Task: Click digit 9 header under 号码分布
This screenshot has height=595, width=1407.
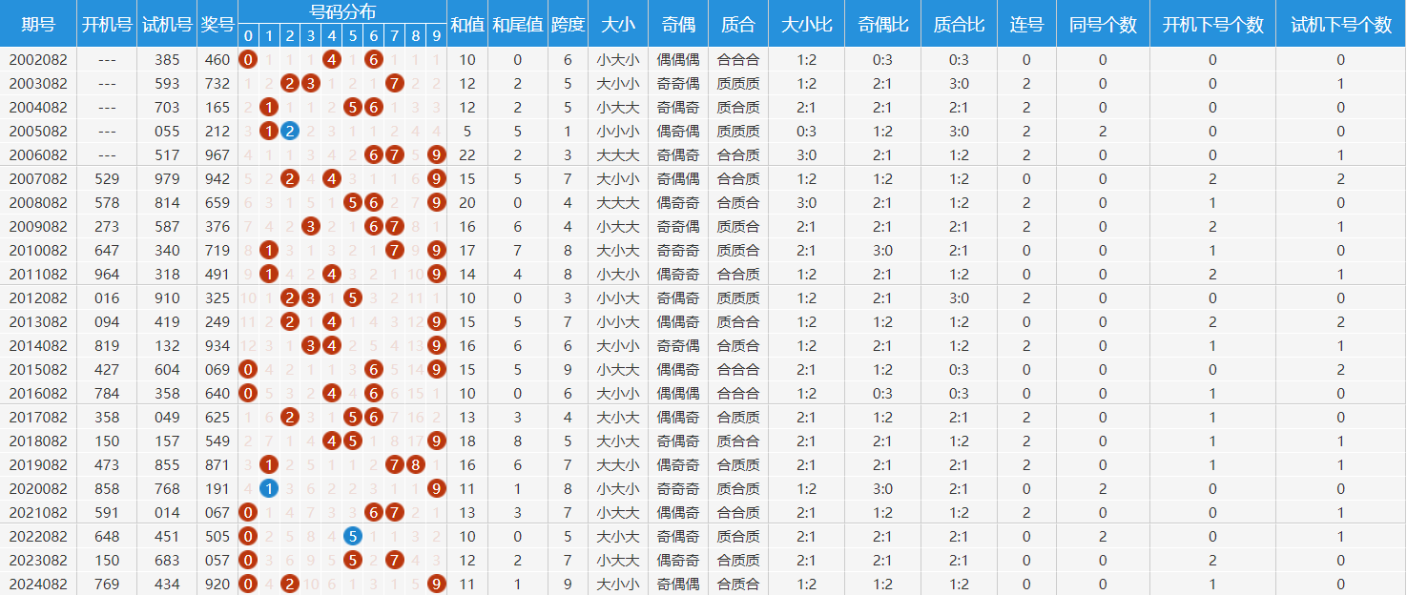Action: coord(437,36)
